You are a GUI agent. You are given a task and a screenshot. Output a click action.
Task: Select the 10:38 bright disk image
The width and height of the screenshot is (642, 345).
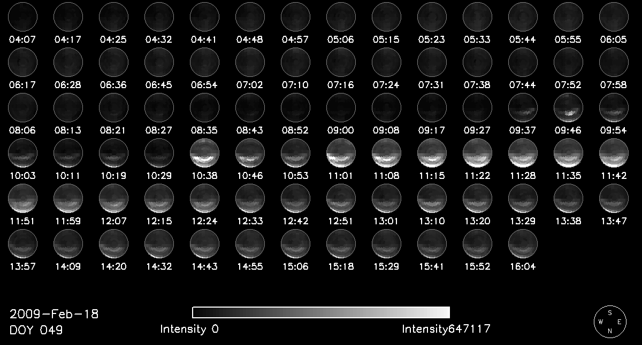204,153
